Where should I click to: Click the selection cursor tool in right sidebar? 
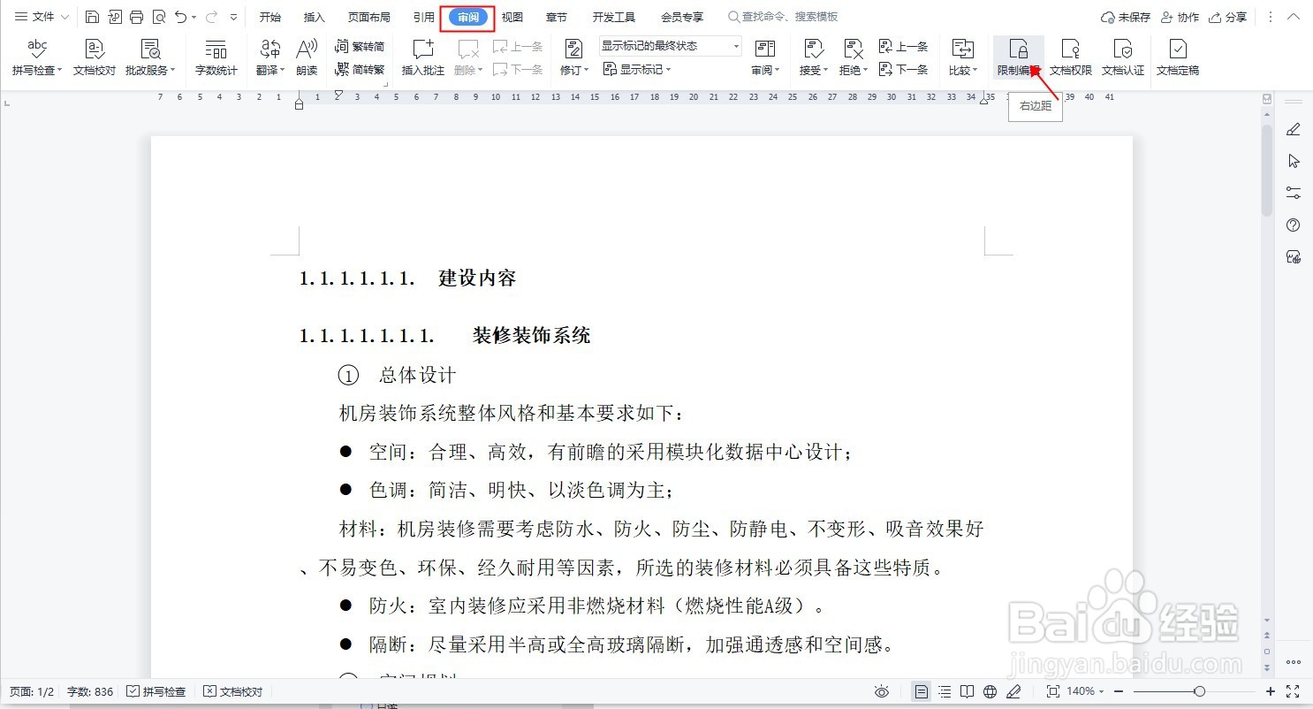click(1294, 161)
